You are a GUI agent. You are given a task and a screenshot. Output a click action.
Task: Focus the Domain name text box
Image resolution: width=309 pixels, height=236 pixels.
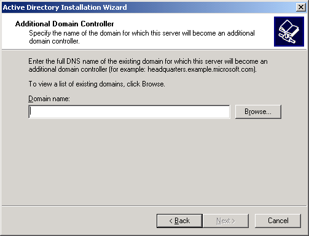pos(129,112)
